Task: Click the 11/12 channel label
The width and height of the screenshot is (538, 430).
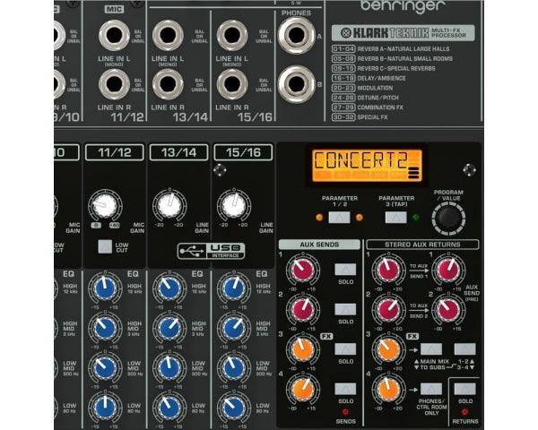Action: (x=114, y=152)
